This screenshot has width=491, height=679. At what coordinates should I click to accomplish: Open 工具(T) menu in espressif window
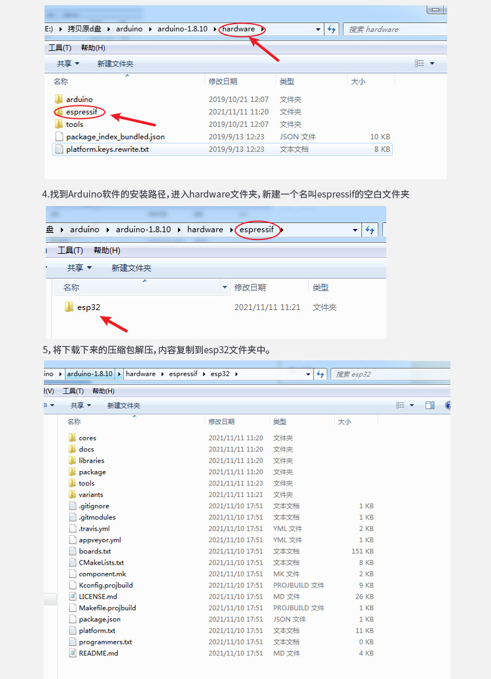tap(70, 251)
